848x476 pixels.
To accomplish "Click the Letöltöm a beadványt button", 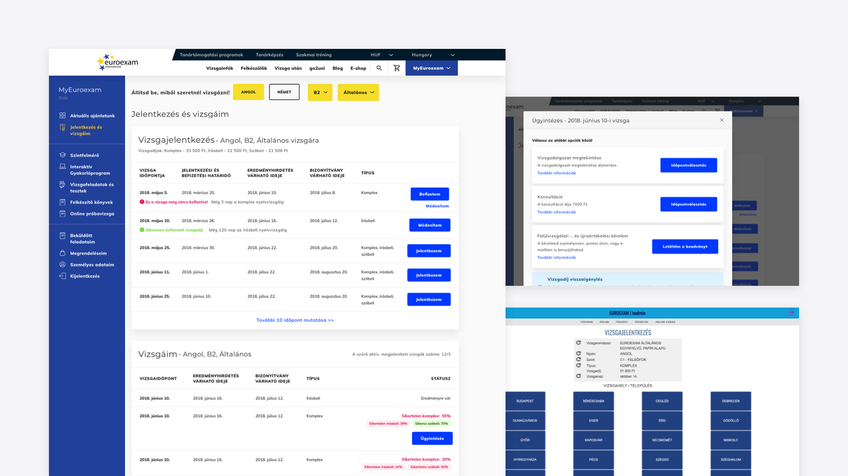I will [685, 247].
